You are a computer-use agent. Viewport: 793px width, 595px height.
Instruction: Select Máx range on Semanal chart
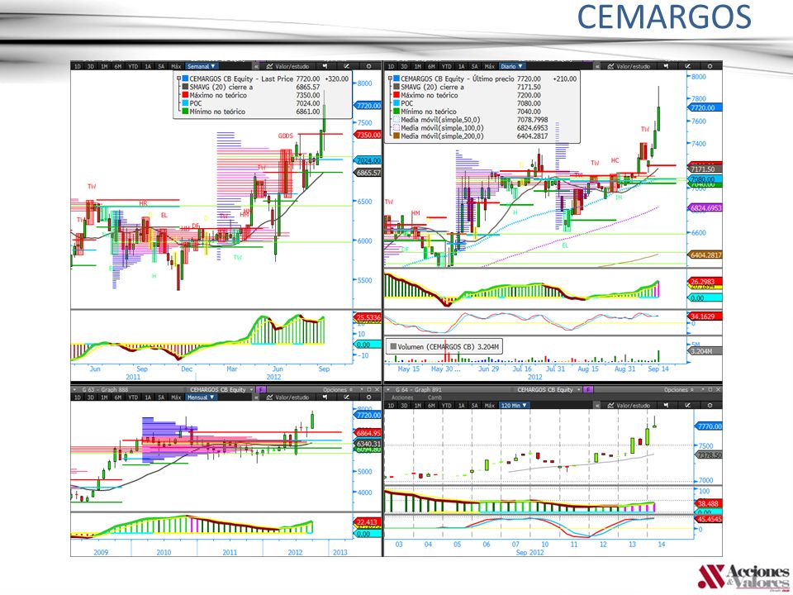(175, 66)
